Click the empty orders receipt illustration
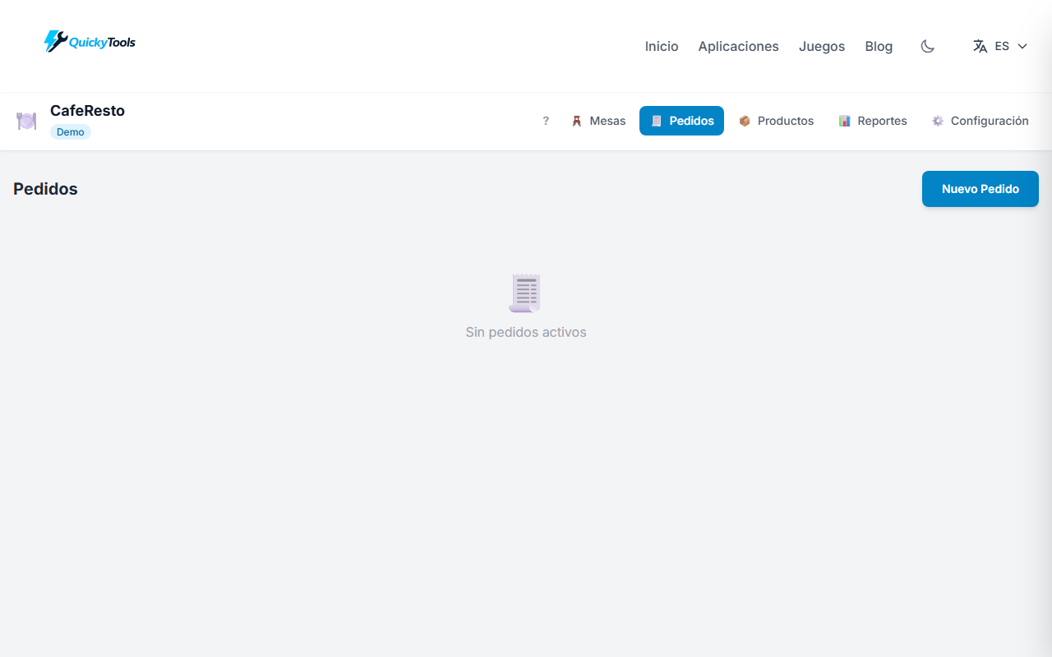The image size is (1052, 657). point(525,292)
